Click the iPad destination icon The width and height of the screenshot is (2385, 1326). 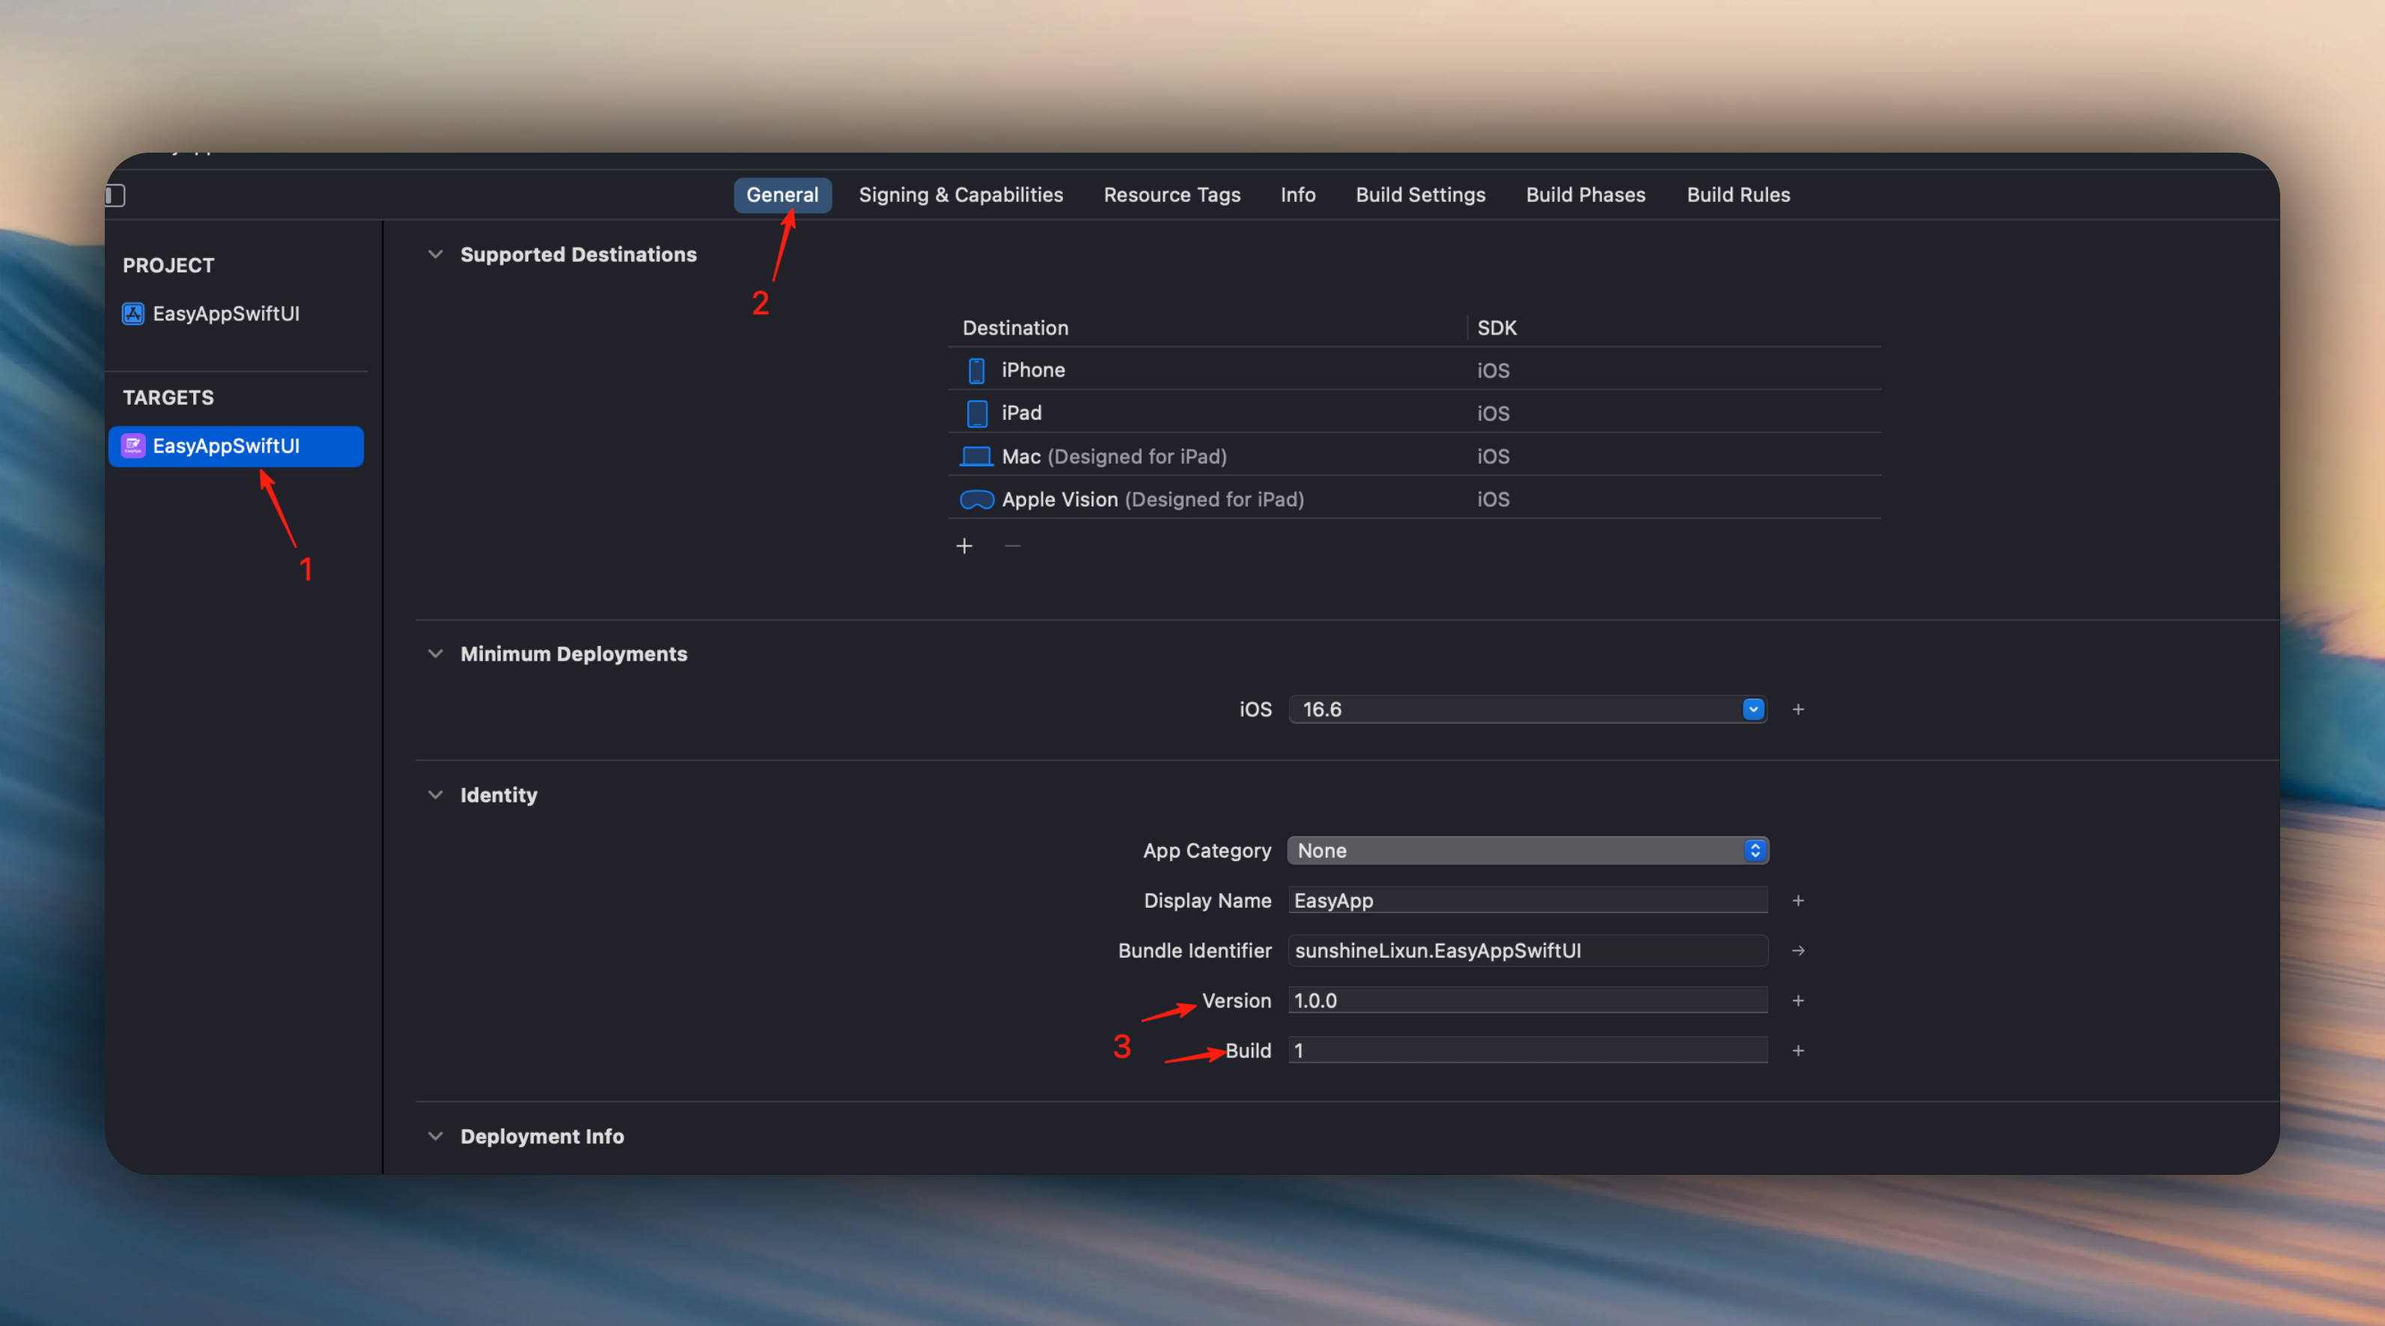pos(976,414)
